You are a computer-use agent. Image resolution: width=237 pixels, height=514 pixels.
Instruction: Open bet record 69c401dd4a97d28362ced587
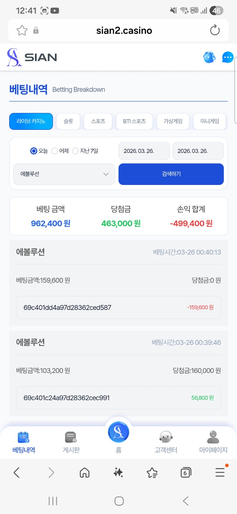[x=118, y=307]
